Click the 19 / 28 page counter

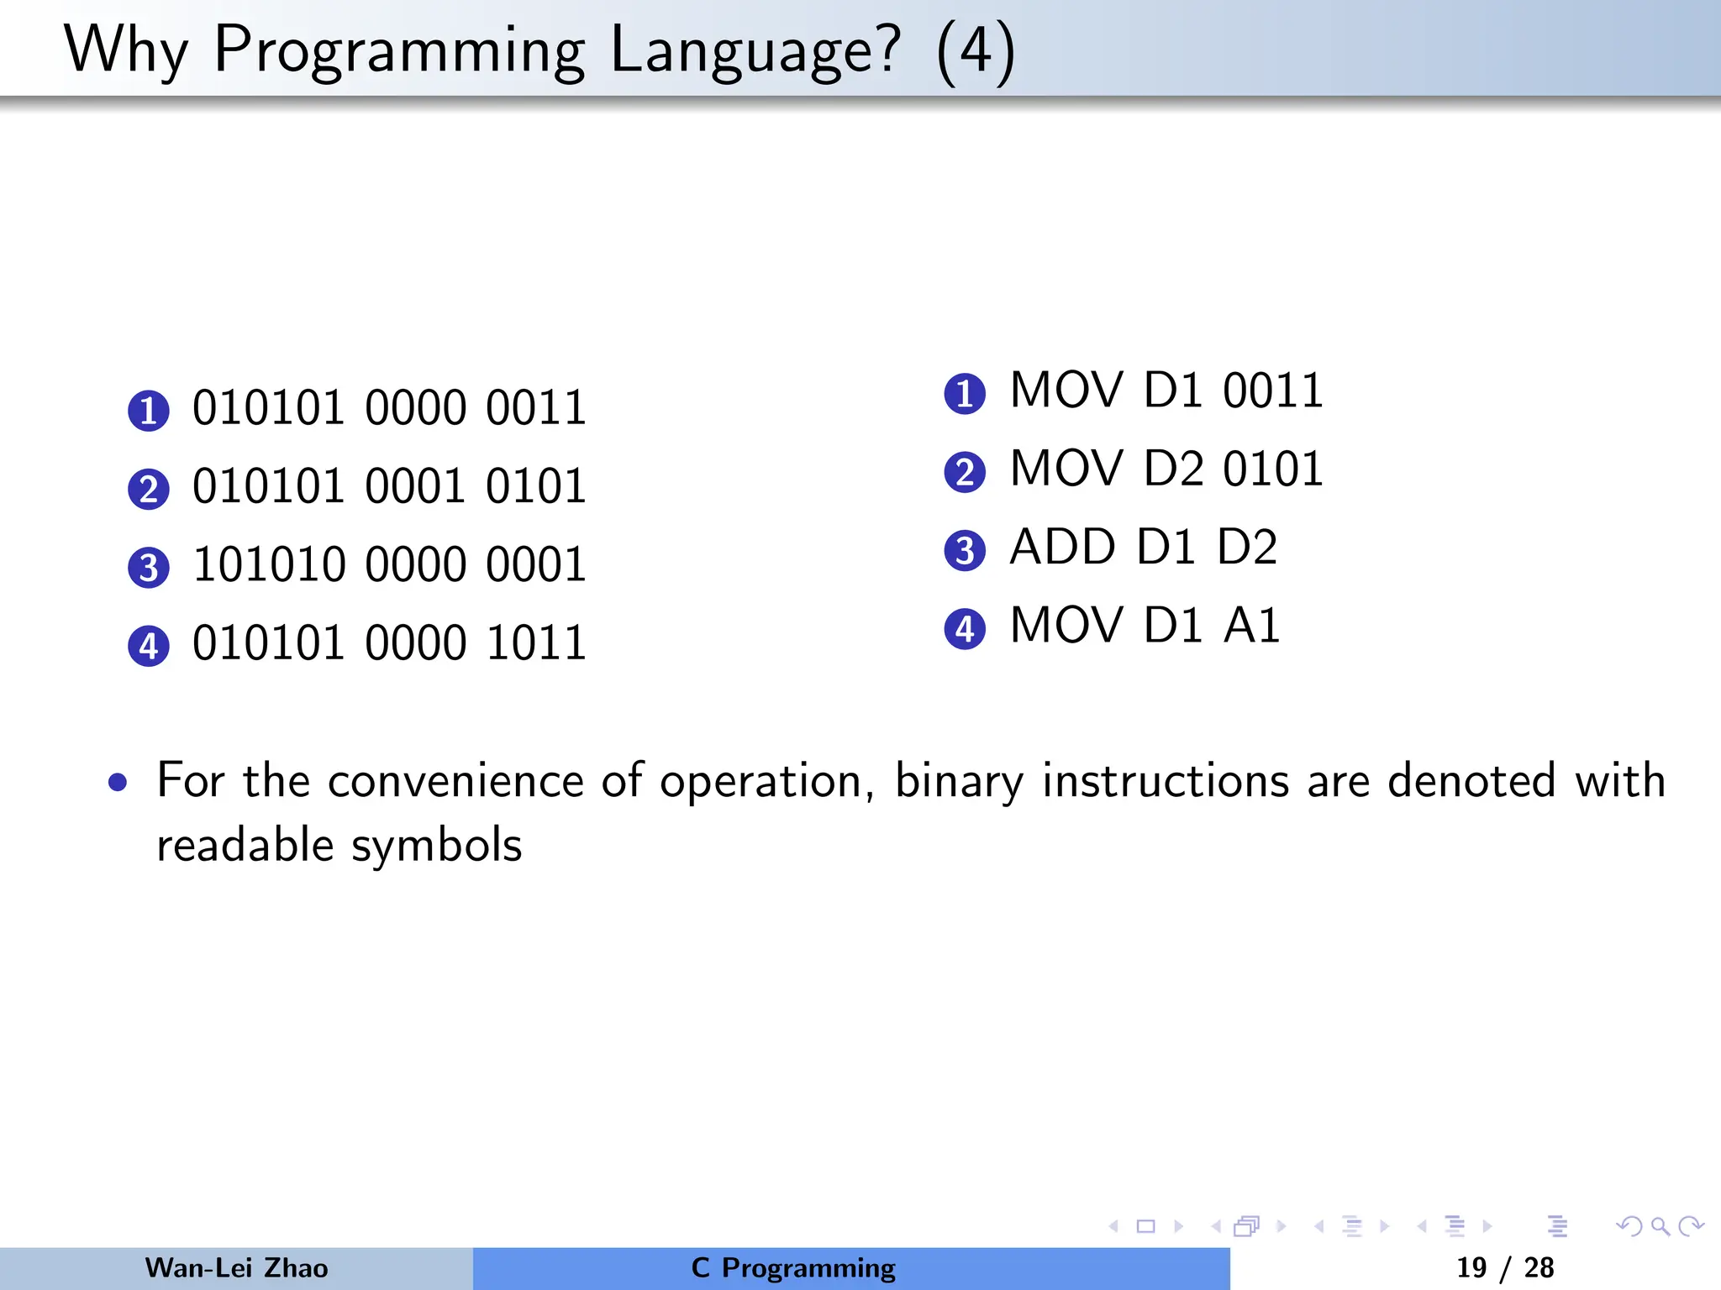(x=1505, y=1267)
